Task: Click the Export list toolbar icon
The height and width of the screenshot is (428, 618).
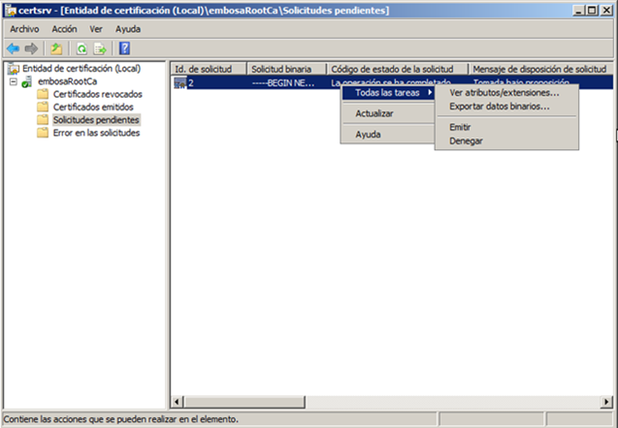Action: (x=100, y=48)
